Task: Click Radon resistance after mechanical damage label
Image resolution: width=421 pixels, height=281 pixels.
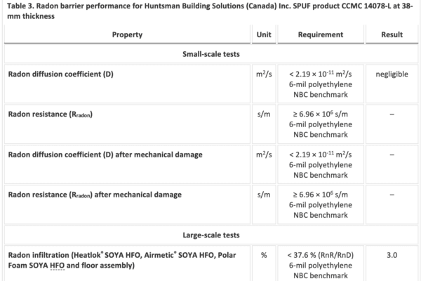Action: 95,195
